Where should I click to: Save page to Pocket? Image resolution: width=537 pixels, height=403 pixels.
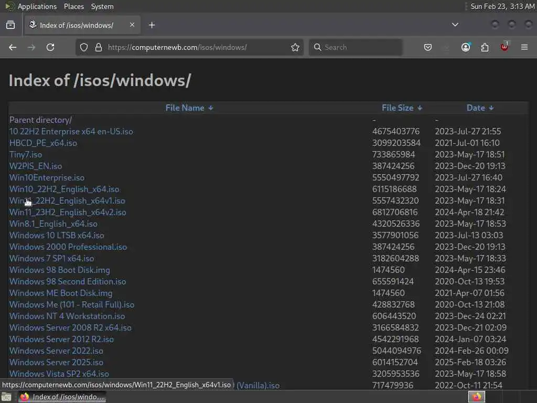(428, 47)
